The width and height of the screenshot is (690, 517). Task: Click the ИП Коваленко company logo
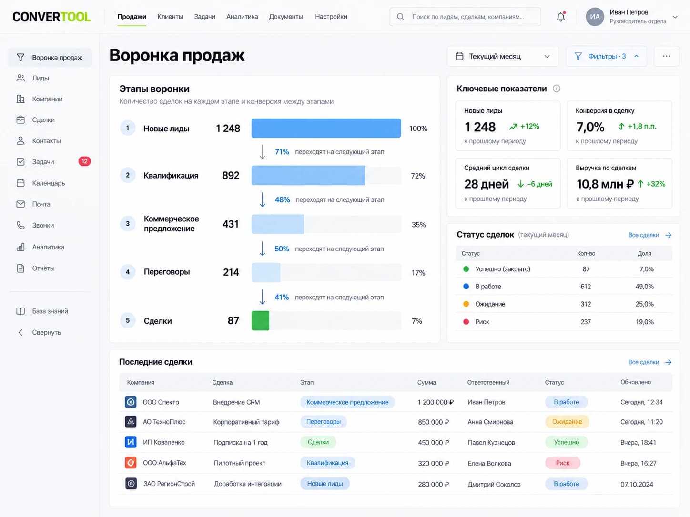click(x=131, y=442)
